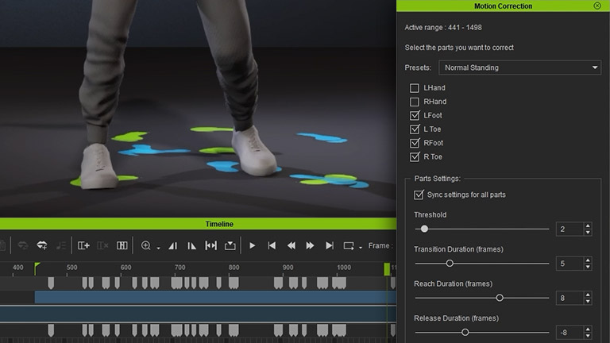Click the loop mode rectangle icon
This screenshot has height=343, width=610.
pyautogui.click(x=348, y=246)
